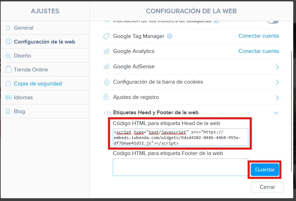This screenshot has width=296, height=201.
Task: Click the Blog document icon
Action: pyautogui.click(x=8, y=111)
